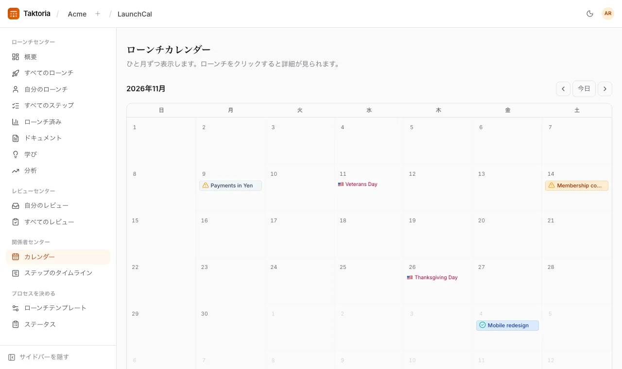This screenshot has height=369, width=622.
Task: Open the 分析 sidebar label
Action: point(31,170)
